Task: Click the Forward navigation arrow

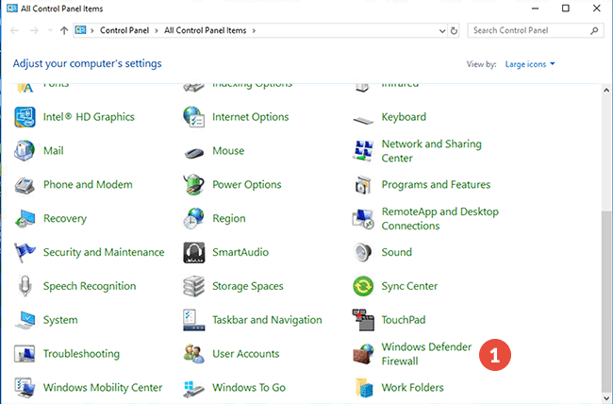Action: pos(34,30)
